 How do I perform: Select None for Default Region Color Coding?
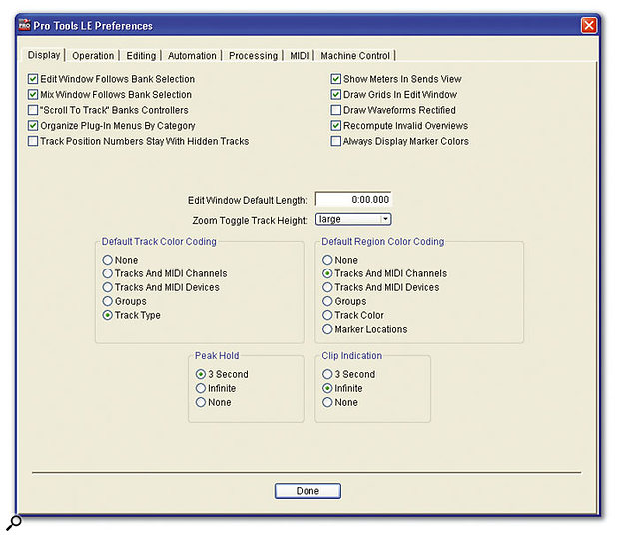pos(327,260)
